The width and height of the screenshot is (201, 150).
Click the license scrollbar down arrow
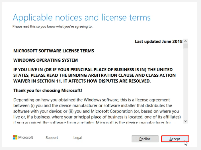[186, 121]
